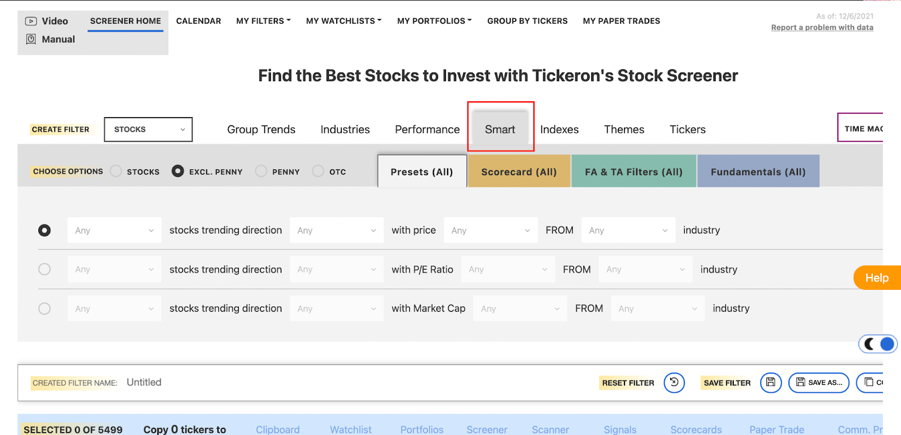Click the Untitled filter name field
Image resolution: width=901 pixels, height=435 pixels.
[144, 382]
